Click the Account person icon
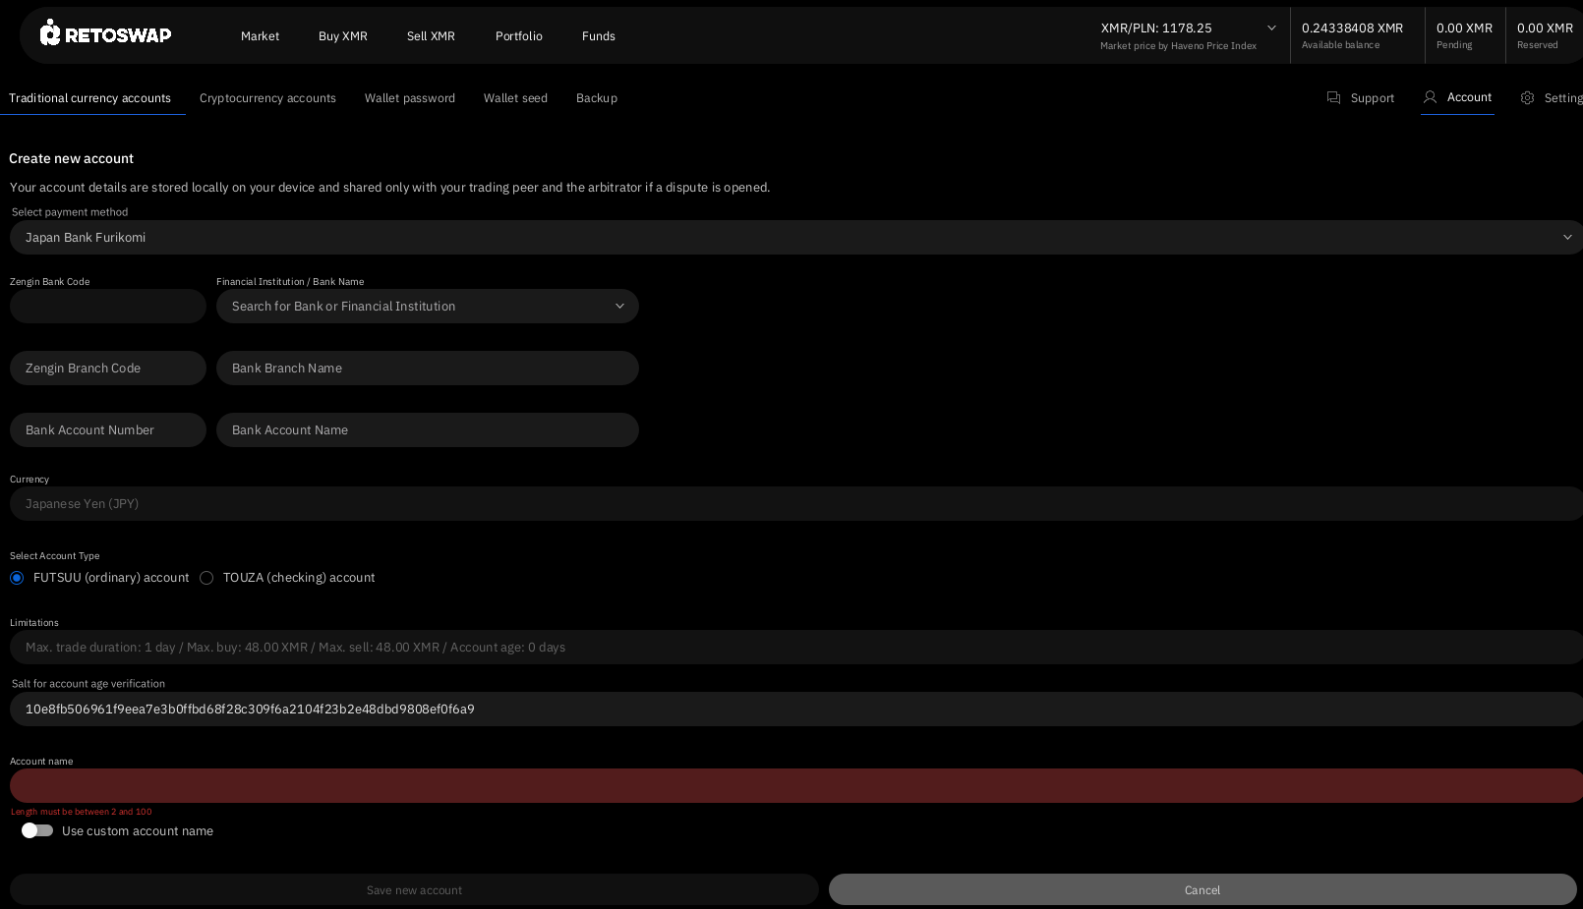The height and width of the screenshot is (909, 1583). point(1430,97)
